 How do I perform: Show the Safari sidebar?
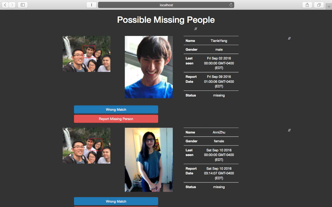23,5
